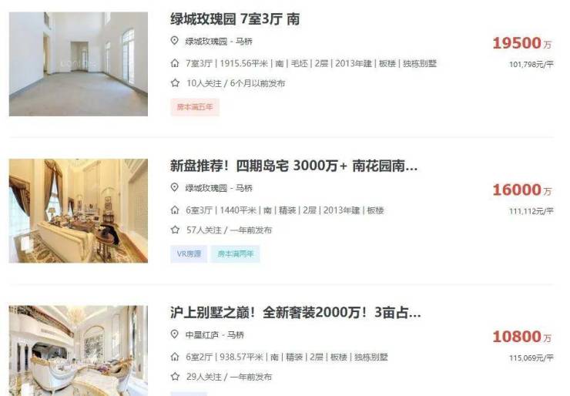The width and height of the screenshot is (570, 396).
Task: Open luxury curtained living room thumbnail
Action: [79, 211]
